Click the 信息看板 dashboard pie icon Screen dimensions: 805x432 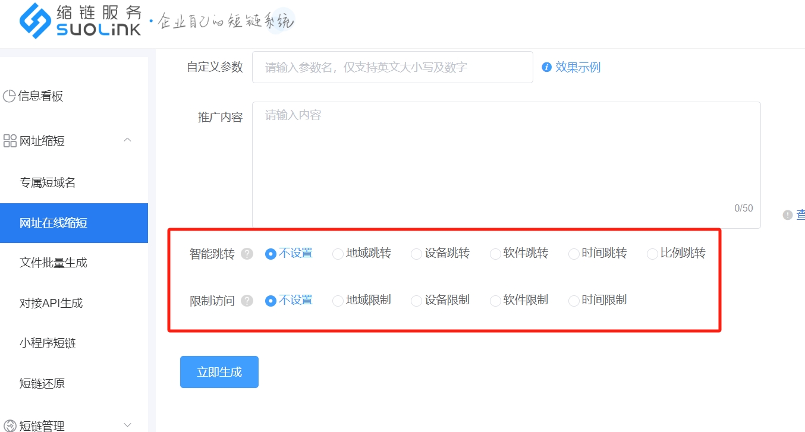click(x=10, y=96)
